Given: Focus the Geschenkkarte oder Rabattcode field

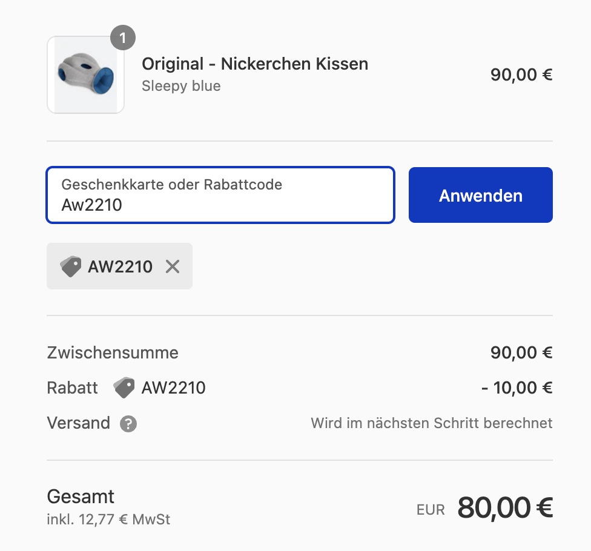Looking at the screenshot, I should click(220, 196).
